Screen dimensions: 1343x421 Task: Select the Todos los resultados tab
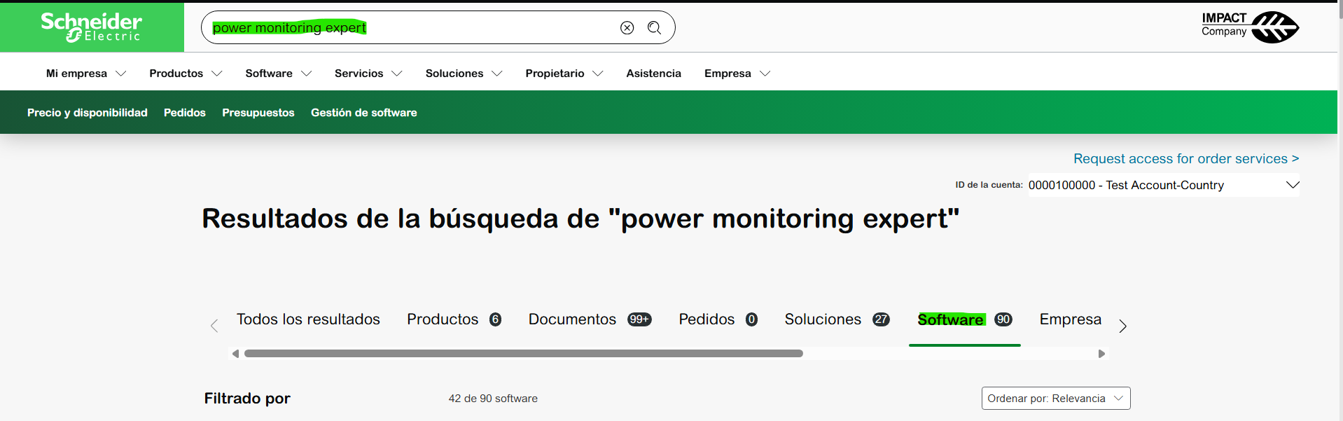tap(308, 319)
